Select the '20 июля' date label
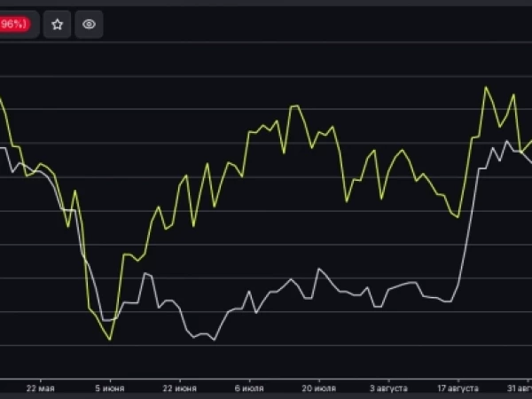The width and height of the screenshot is (532, 399). 319,388
